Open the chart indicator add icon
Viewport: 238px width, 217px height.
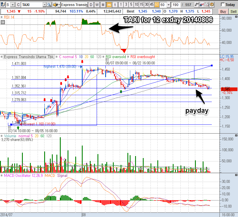(202, 5)
